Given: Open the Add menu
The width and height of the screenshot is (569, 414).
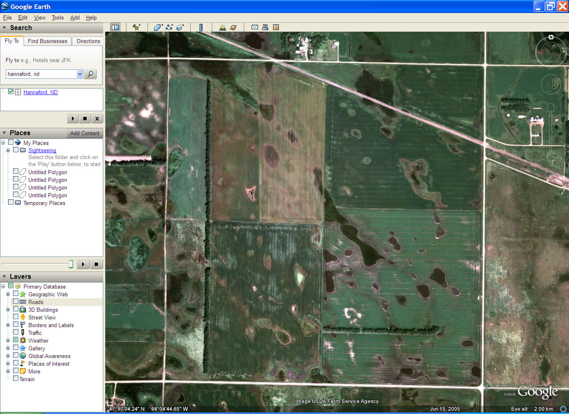Looking at the screenshot, I should 75,17.
